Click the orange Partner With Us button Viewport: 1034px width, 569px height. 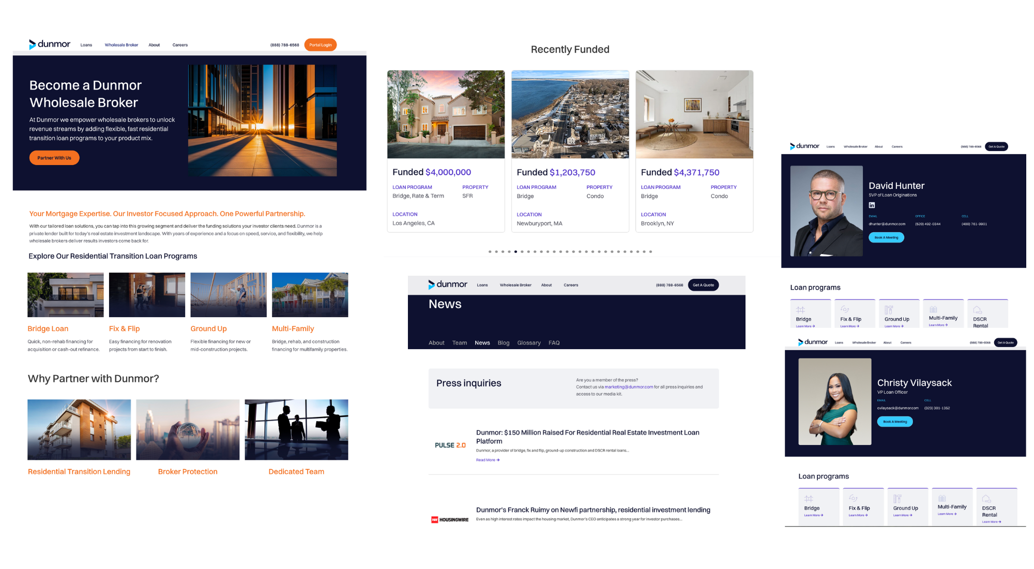tap(54, 158)
